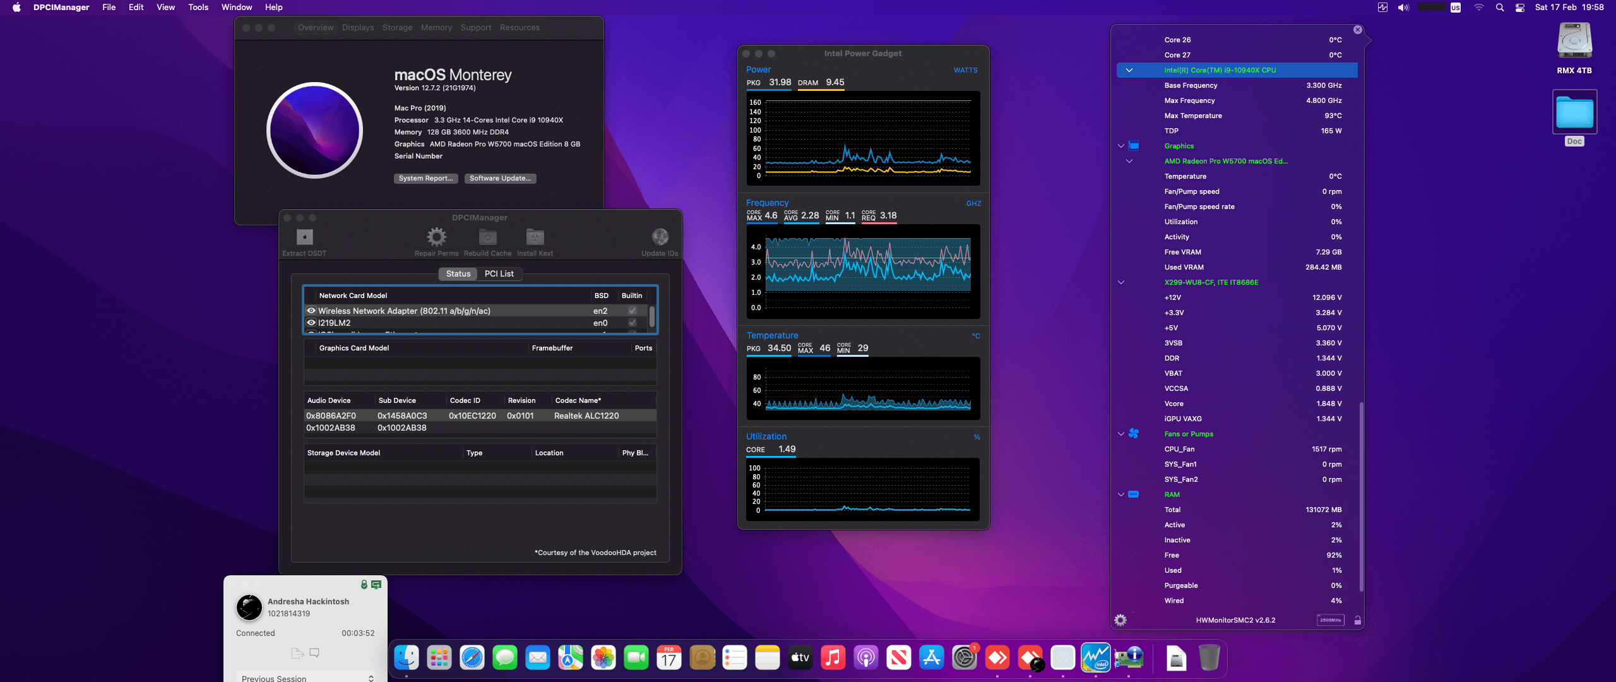Image resolution: width=1616 pixels, height=682 pixels.
Task: Collapse AMD Radeon Pro W5700 sensor list
Action: tap(1129, 161)
